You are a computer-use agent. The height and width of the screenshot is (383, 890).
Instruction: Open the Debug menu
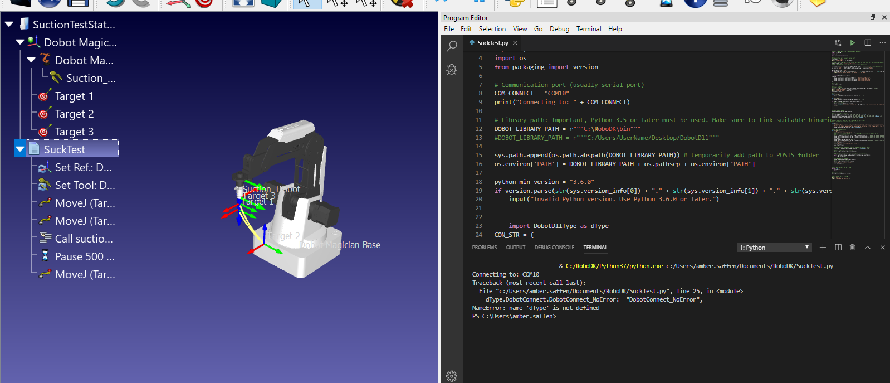(x=559, y=29)
